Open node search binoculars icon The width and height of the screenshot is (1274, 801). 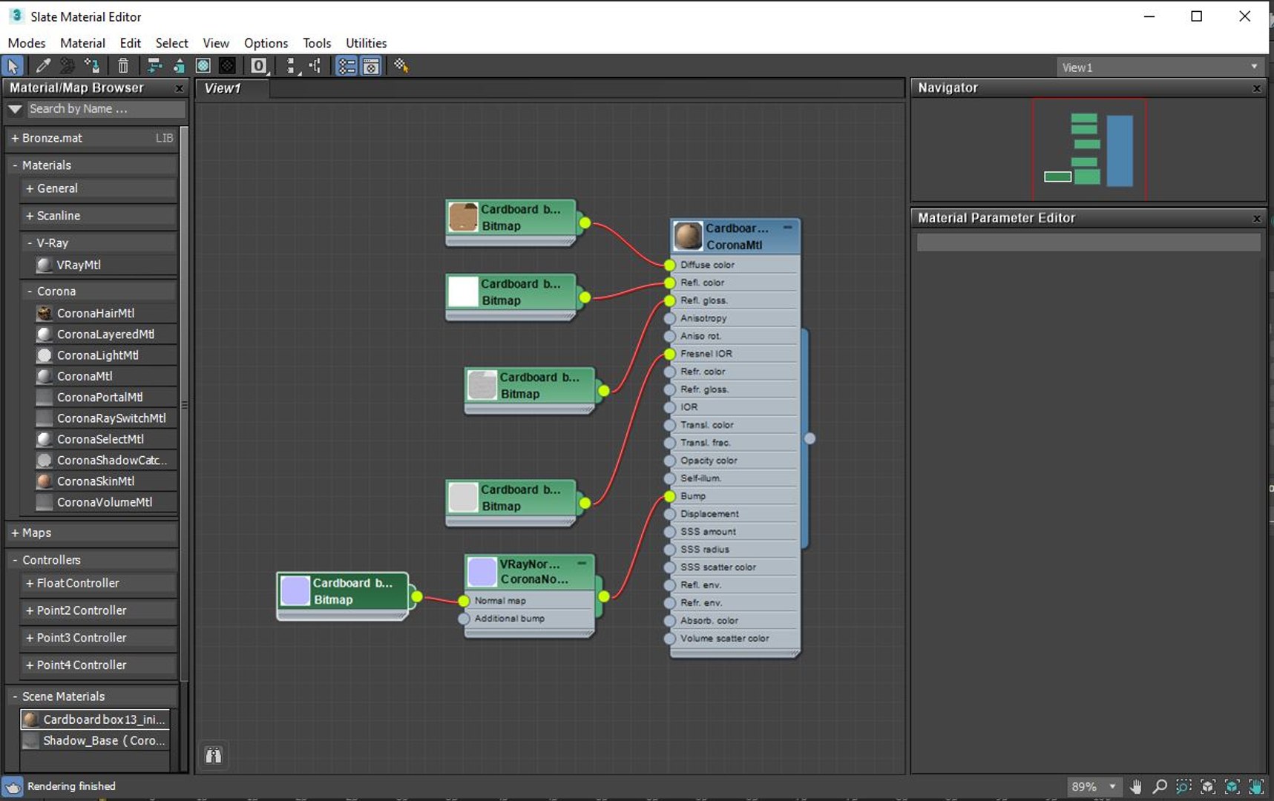(x=214, y=755)
